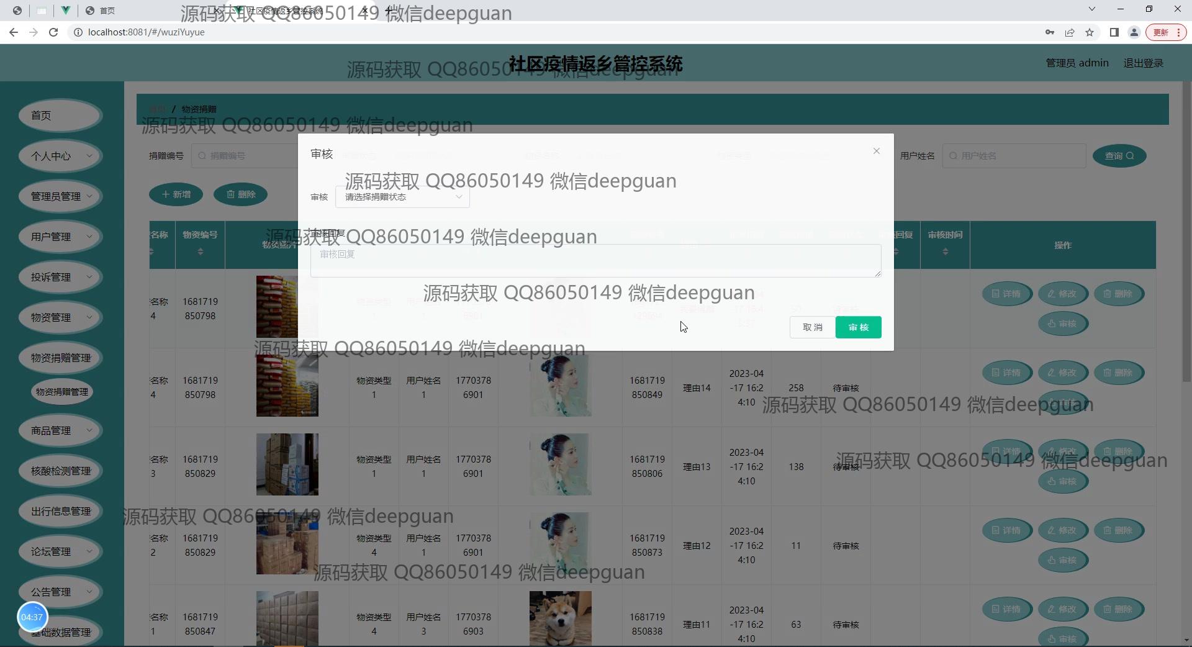Expand 论坛管理 sidebar menu
Screen dimensions: 1192x647
point(60,551)
